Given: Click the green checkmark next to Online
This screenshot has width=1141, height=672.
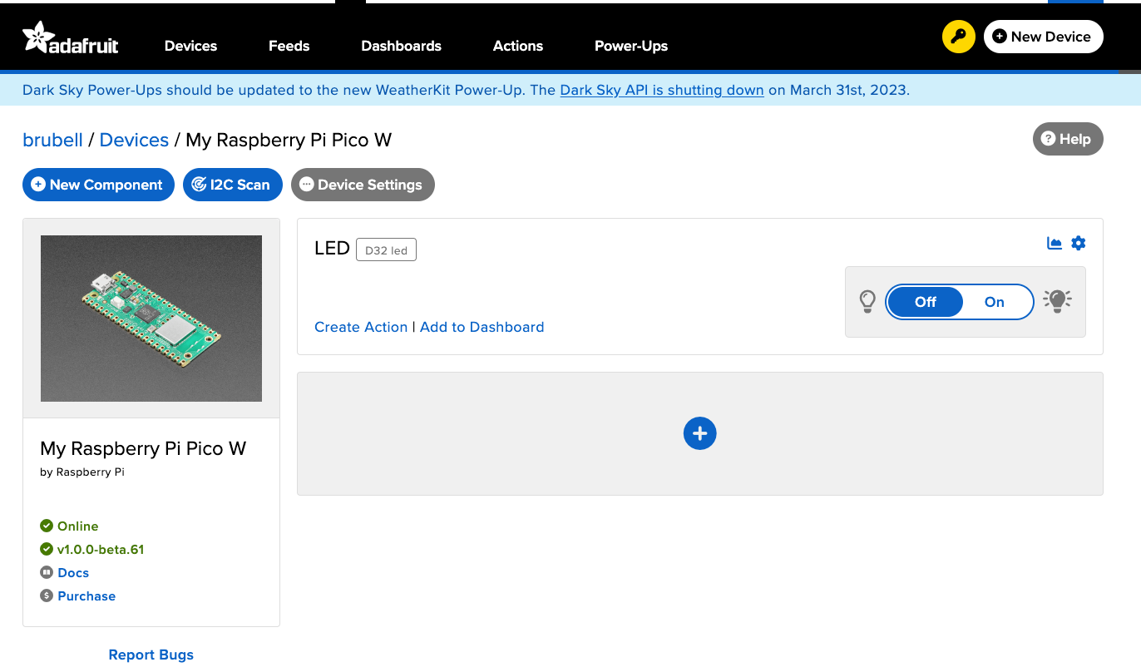Looking at the screenshot, I should 47,526.
